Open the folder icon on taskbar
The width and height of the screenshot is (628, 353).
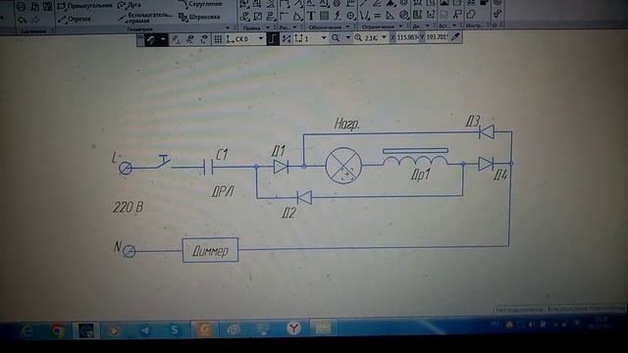tap(323, 328)
